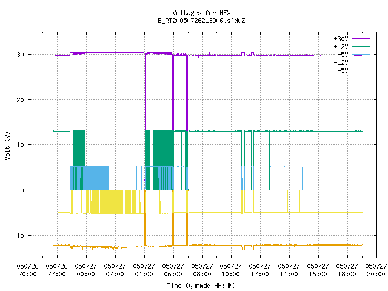The image size is (388, 291).
Task: Click the yellow -5V filled block near 02:00
Action: (111, 202)
